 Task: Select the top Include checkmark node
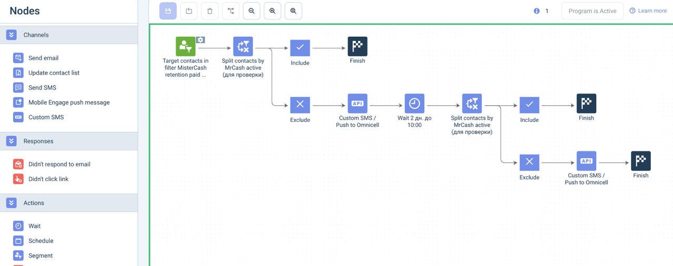(x=300, y=48)
